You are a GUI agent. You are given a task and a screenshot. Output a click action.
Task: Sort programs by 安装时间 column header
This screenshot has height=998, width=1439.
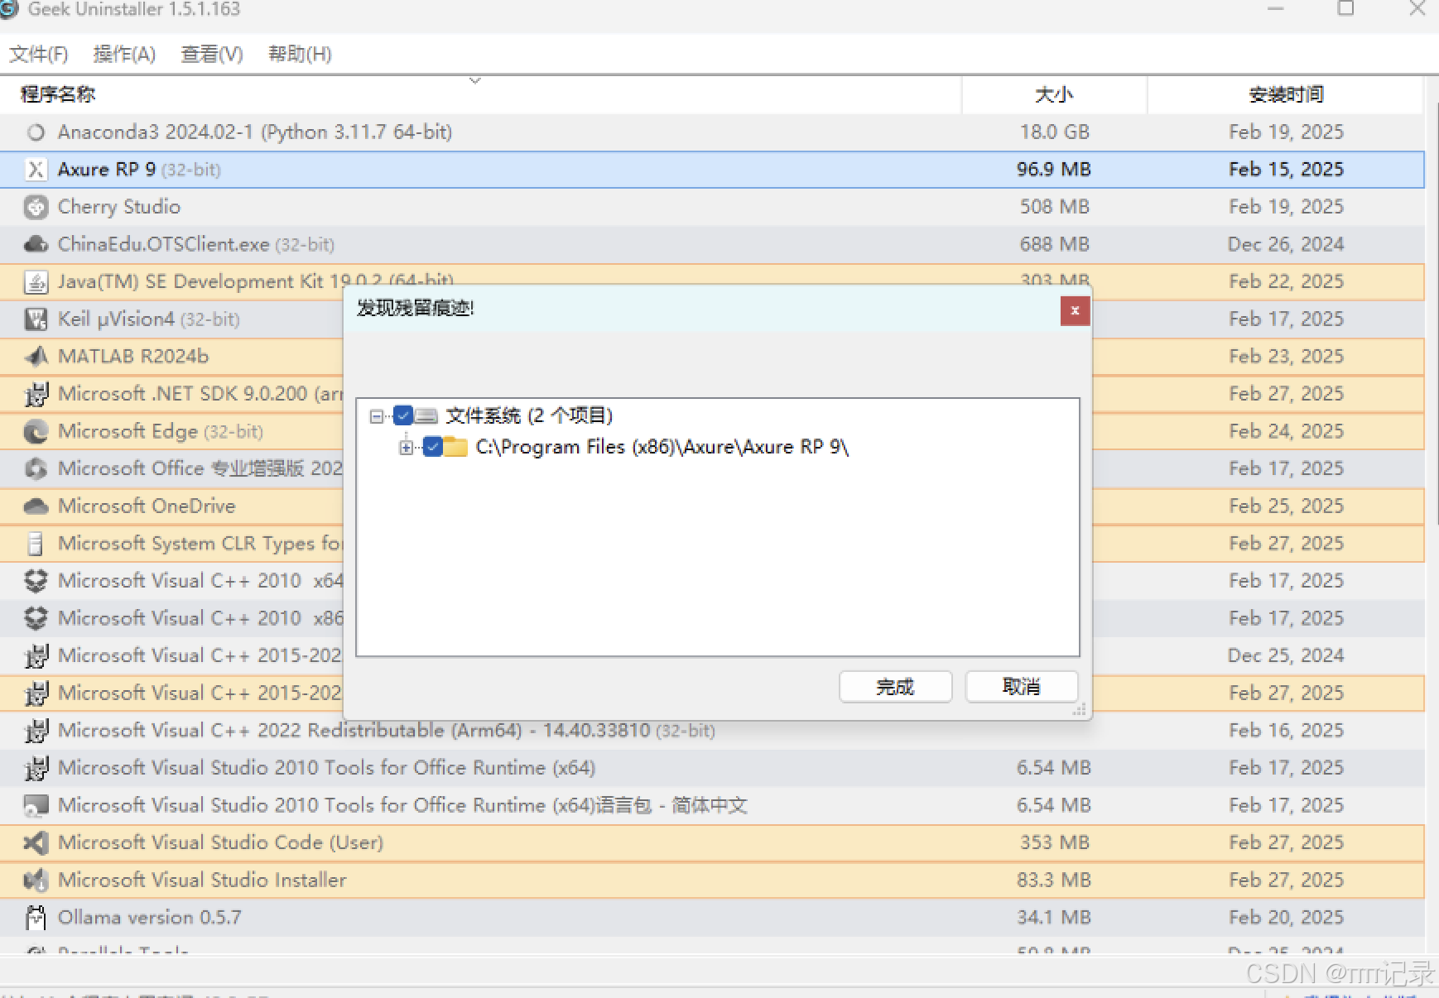coord(1286,95)
